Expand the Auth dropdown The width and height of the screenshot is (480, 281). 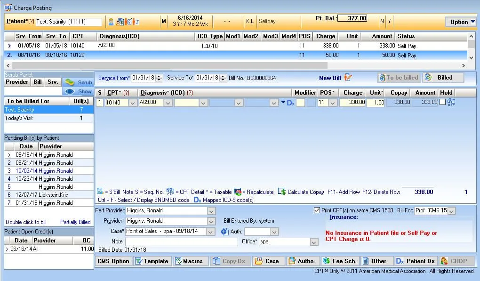[274, 232]
